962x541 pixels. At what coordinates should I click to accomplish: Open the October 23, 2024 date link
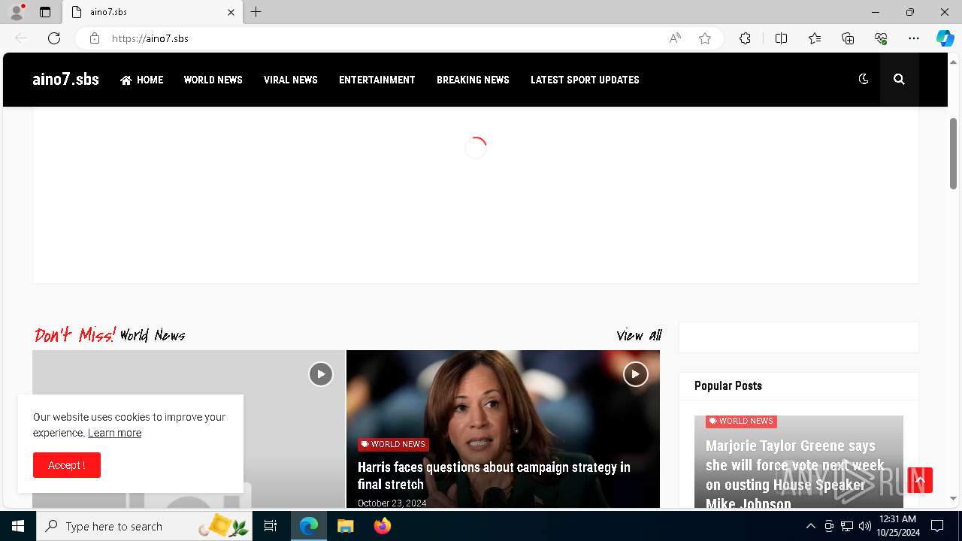click(392, 503)
